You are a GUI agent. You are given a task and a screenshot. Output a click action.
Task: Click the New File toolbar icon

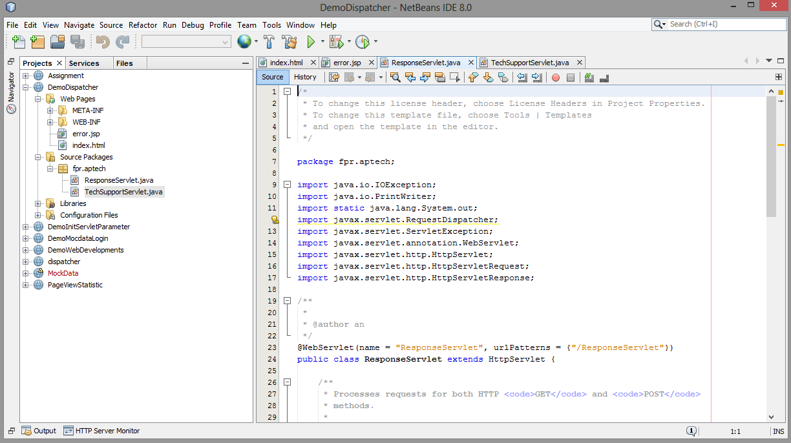[19, 42]
